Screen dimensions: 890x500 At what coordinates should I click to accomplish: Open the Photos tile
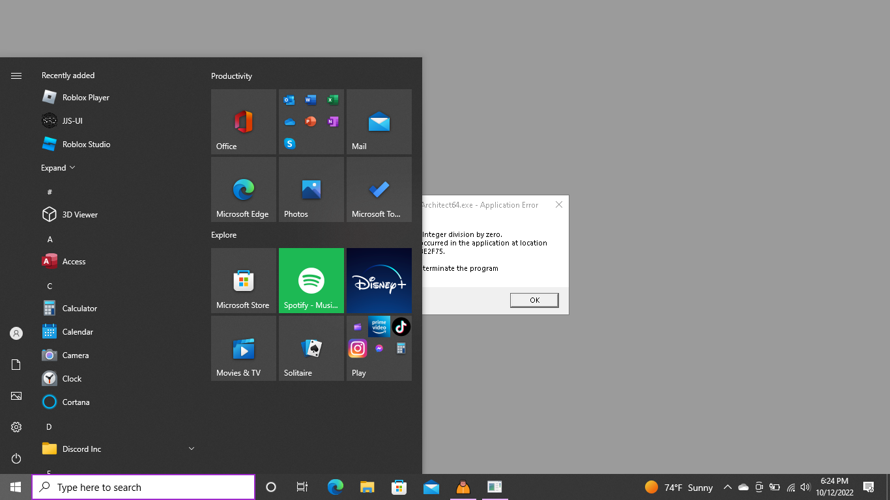[x=311, y=189]
